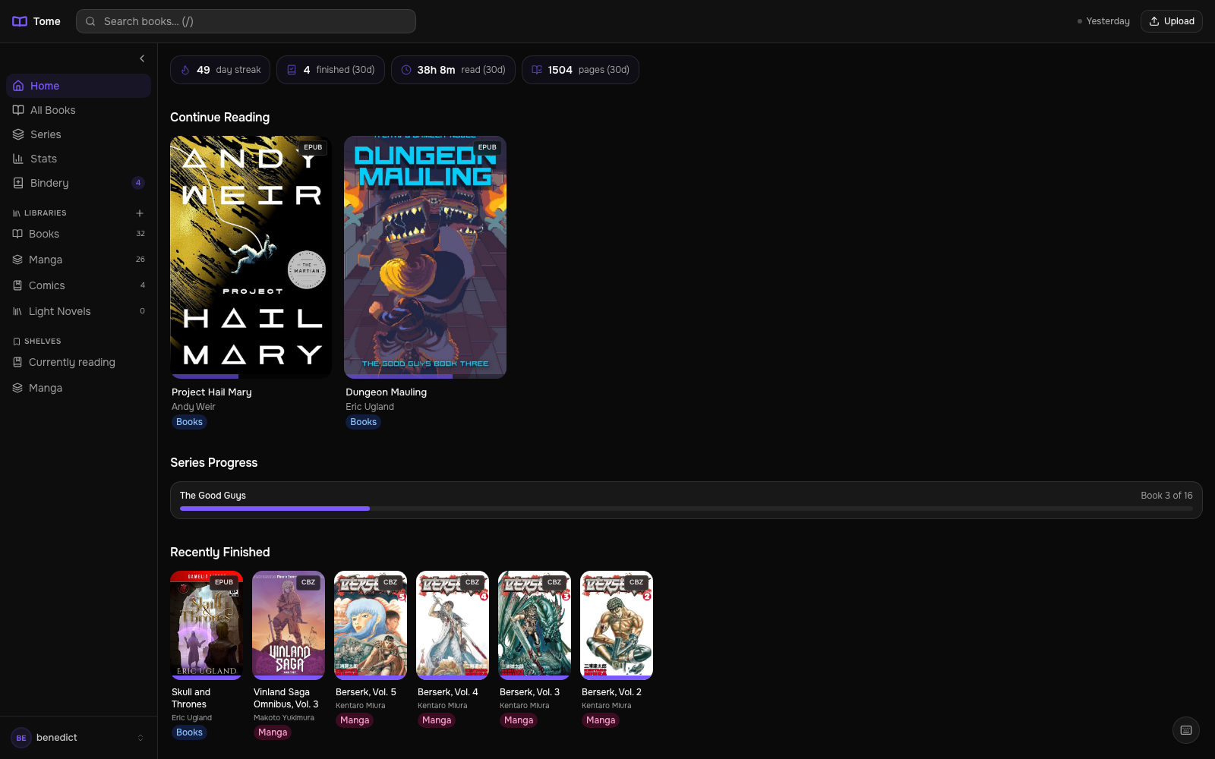Viewport: 1215px width, 759px height.
Task: Click the Home house icon
Action: pos(18,86)
